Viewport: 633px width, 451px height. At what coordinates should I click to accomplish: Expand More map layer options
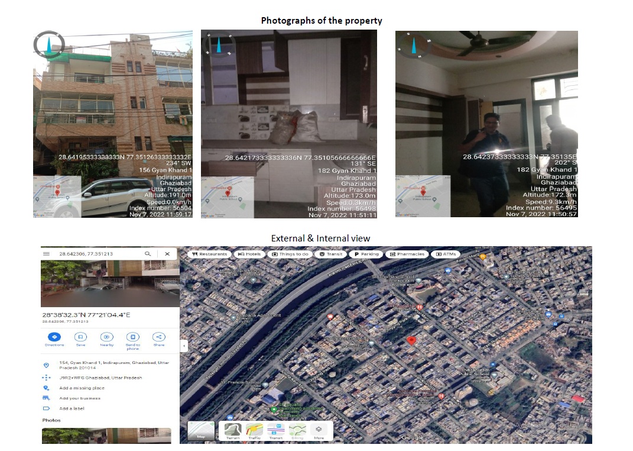click(x=319, y=431)
